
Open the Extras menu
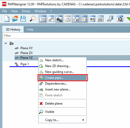[x=26, y=11]
